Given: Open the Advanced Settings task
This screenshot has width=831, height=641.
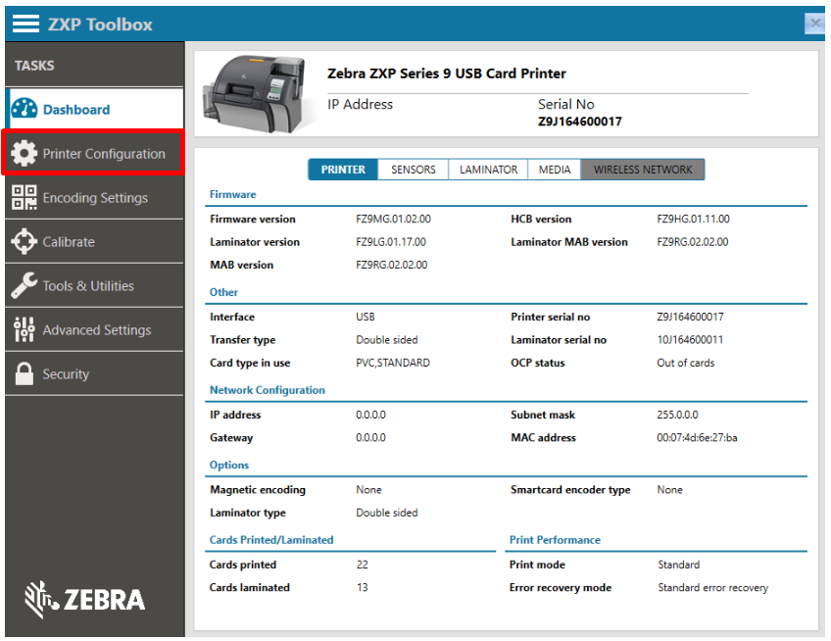Looking at the screenshot, I should pos(97,330).
